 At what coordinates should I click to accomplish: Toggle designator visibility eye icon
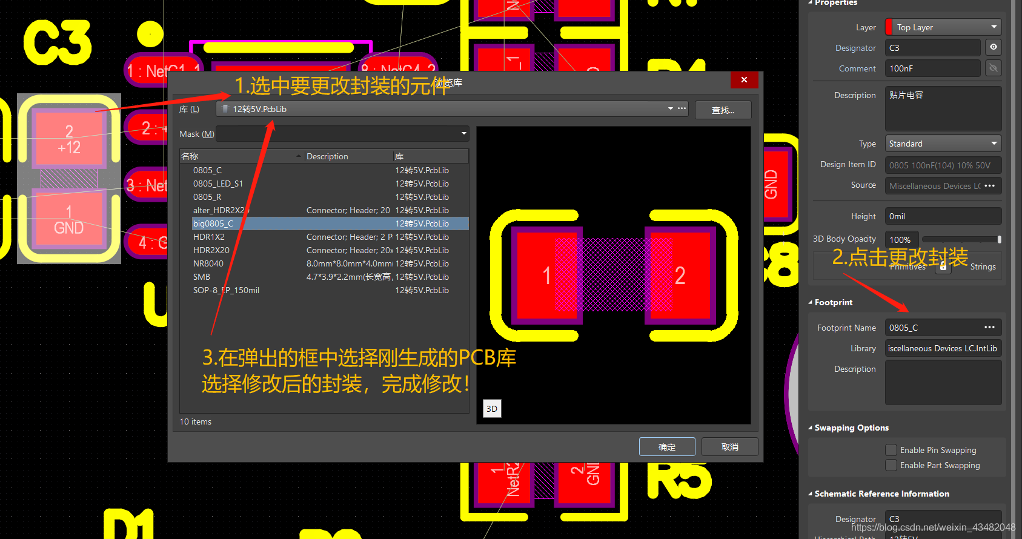click(994, 47)
